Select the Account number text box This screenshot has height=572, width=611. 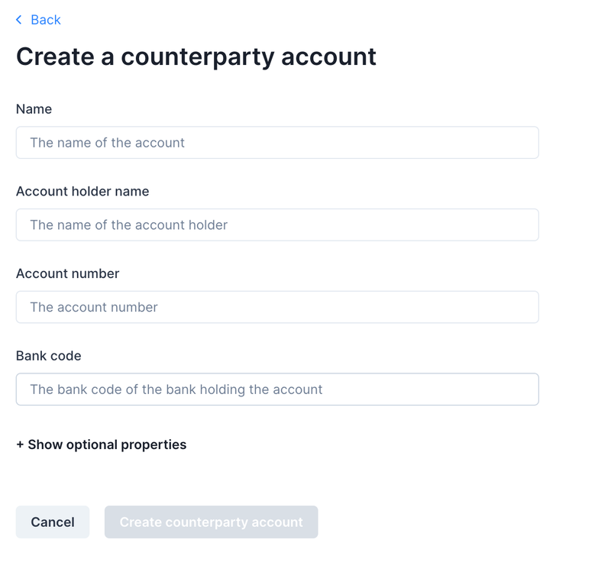point(277,307)
